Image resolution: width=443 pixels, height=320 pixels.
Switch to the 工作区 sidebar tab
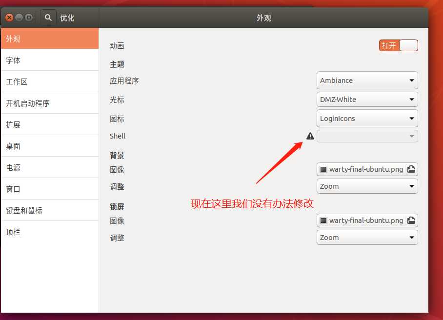50,81
